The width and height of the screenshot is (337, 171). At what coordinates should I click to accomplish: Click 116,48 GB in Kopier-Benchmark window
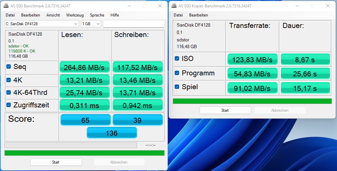(x=187, y=46)
